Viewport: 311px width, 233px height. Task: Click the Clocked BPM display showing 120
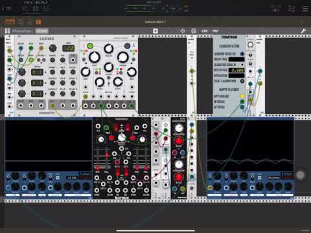(x=69, y=48)
